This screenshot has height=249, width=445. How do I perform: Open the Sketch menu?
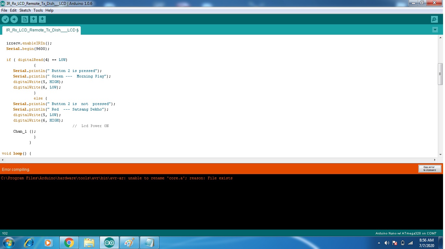tap(25, 10)
